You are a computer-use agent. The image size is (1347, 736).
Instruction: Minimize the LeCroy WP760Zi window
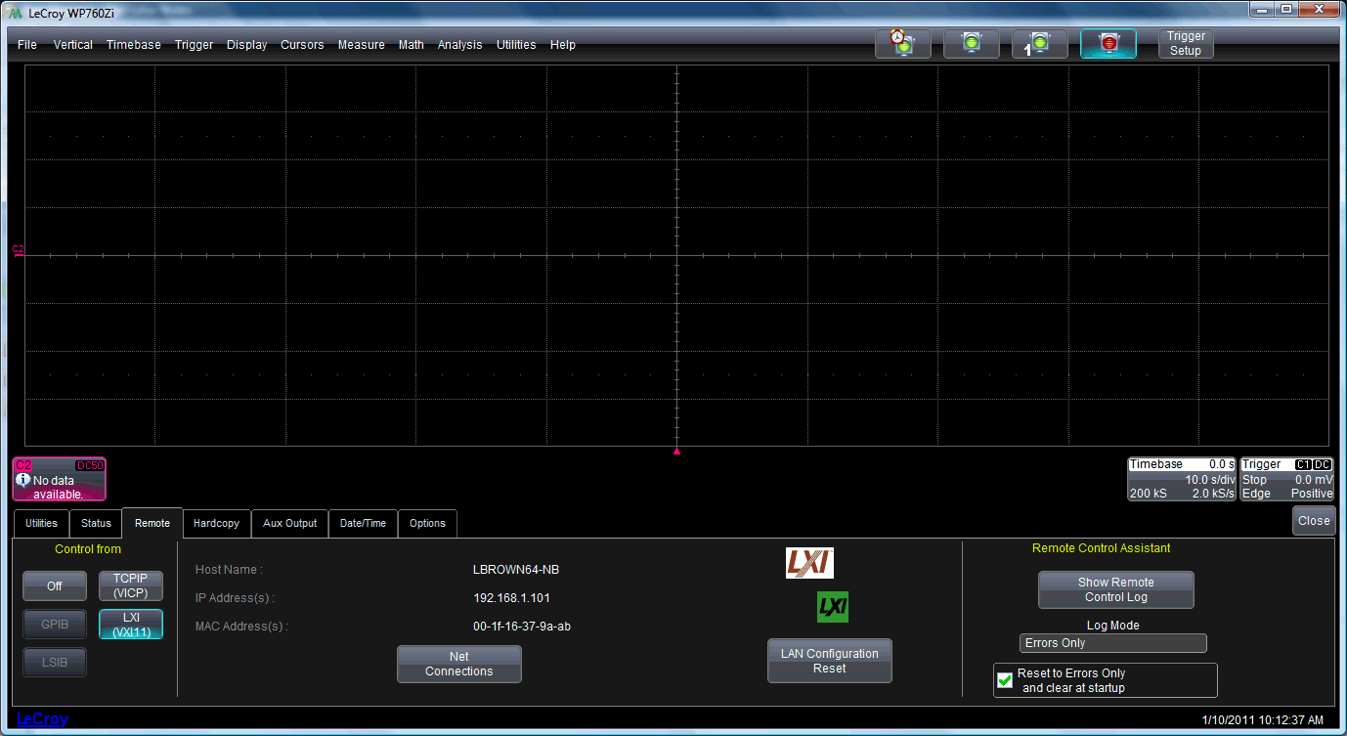click(x=1264, y=10)
